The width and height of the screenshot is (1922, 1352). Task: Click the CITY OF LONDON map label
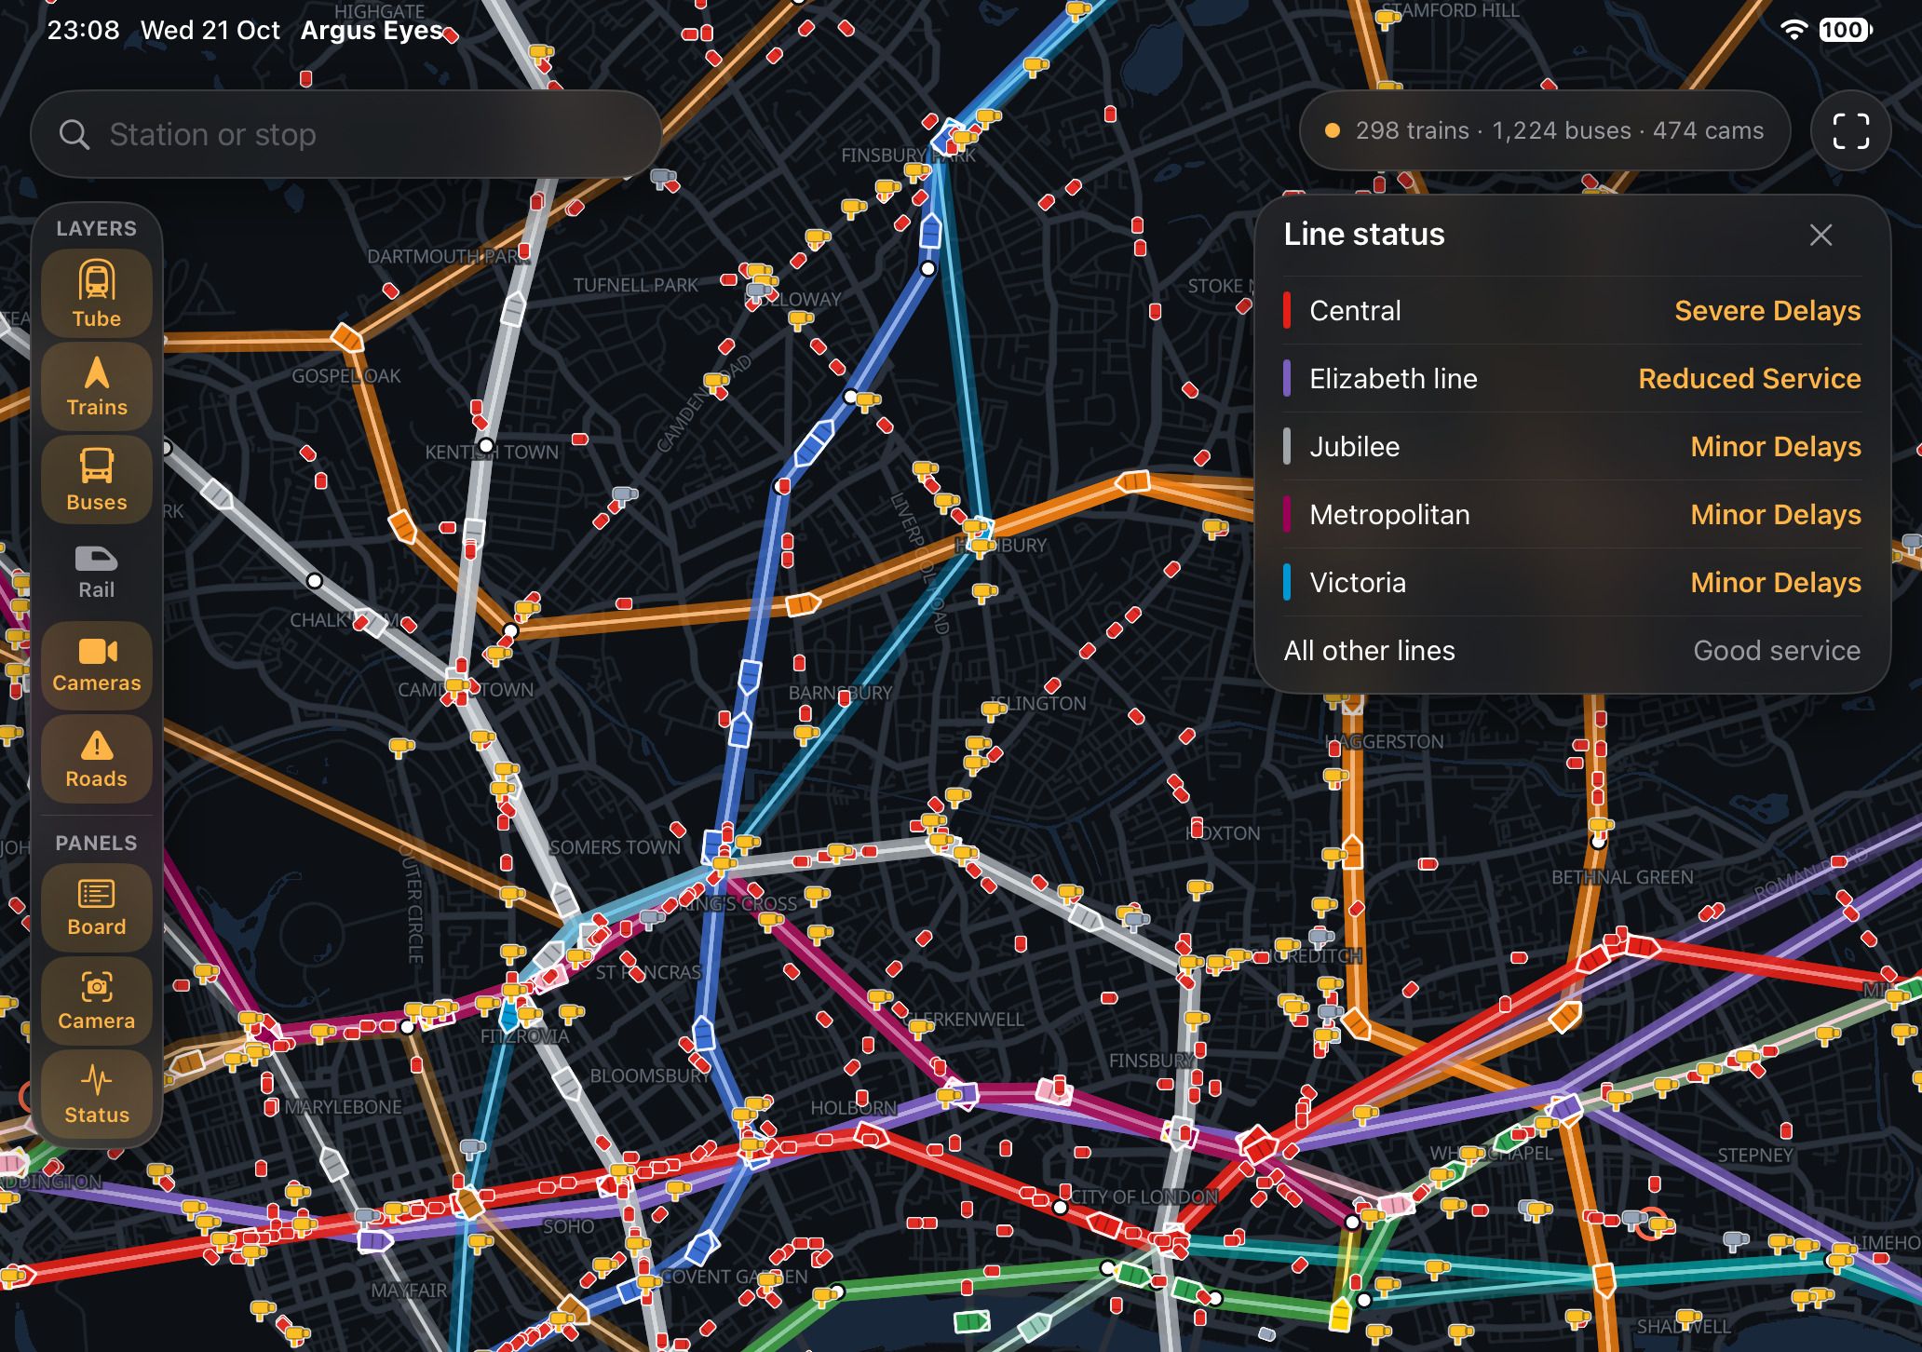point(1144,1197)
